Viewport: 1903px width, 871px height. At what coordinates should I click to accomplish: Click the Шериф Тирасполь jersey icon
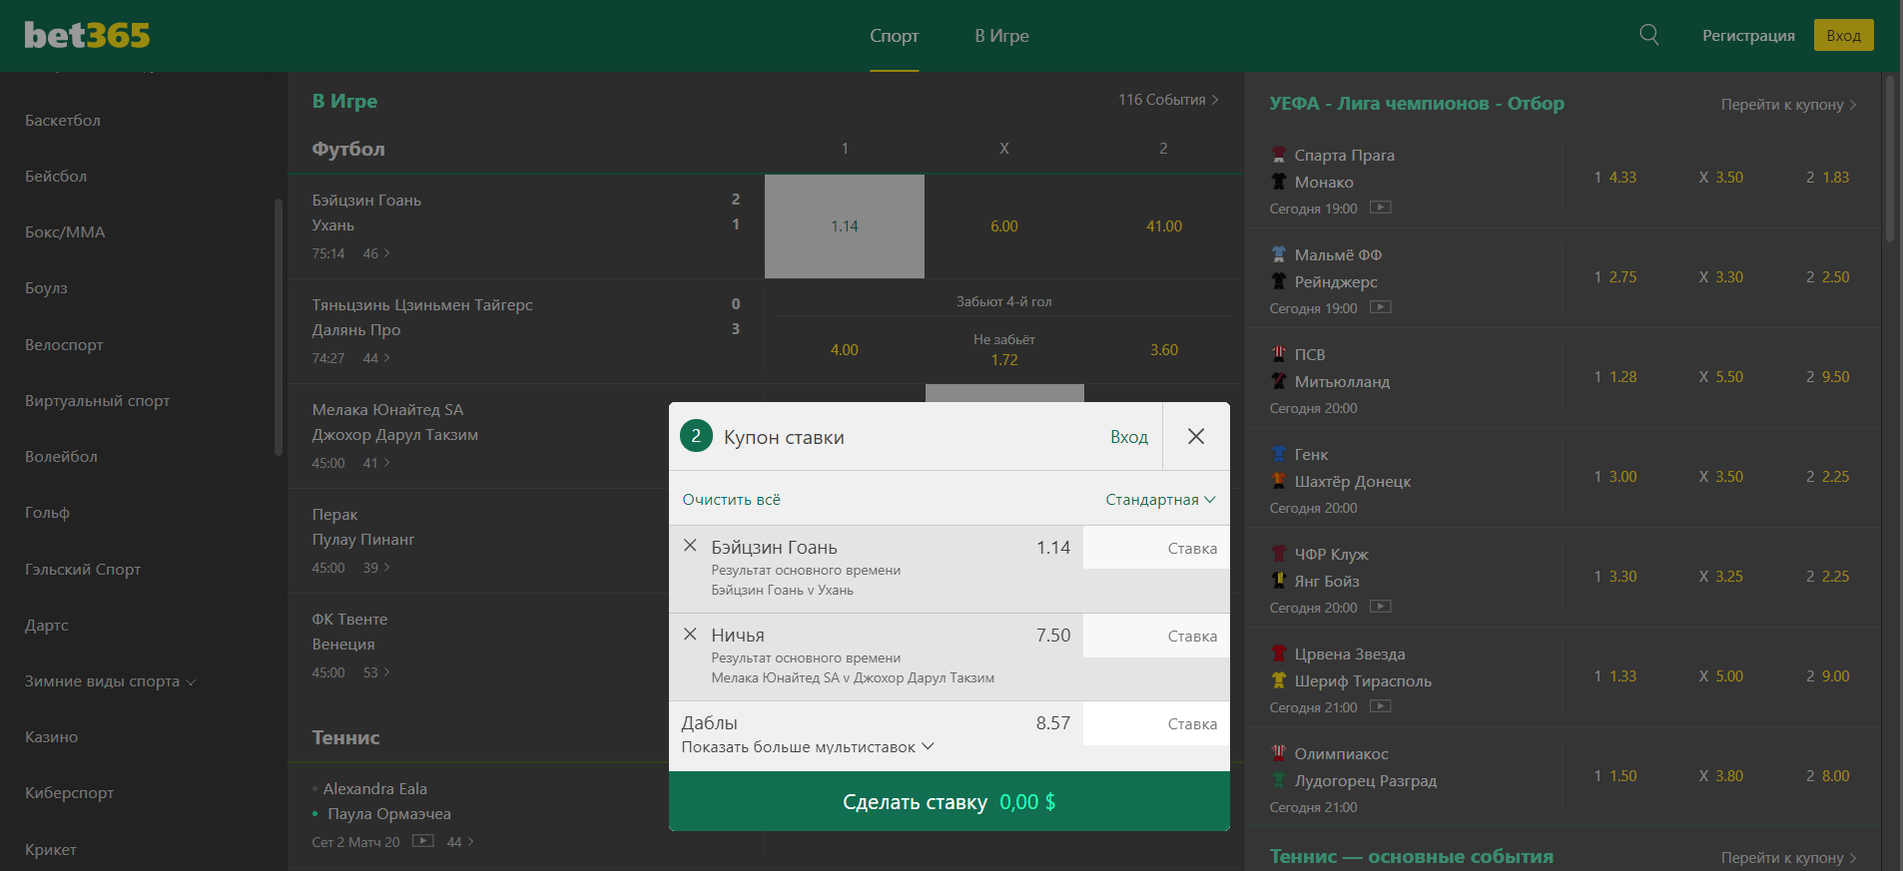(x=1279, y=680)
